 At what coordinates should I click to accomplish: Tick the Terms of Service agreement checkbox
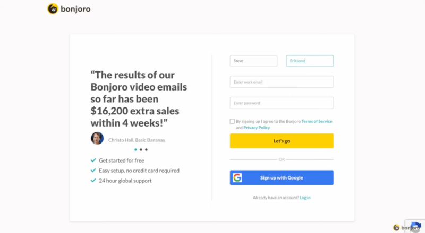click(x=232, y=121)
